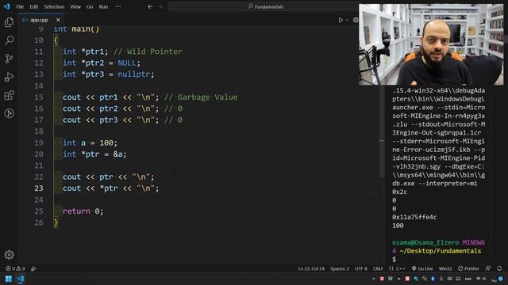Click the bottom activity bar icon above settings
508x285 pixels.
(9, 113)
